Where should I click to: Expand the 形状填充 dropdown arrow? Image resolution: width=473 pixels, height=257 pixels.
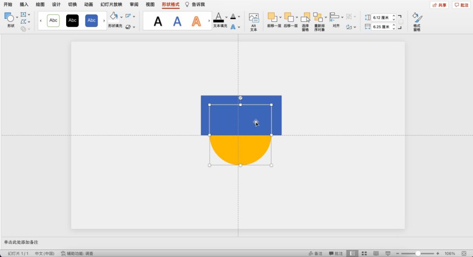coord(121,17)
